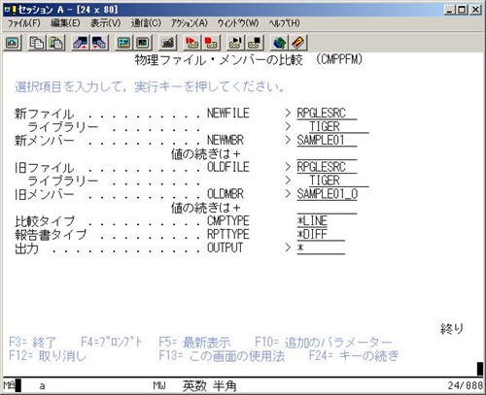Click the 物理ファイル・メンバーの比較 (CMPPFM) title
Viewport: 486px width, 395px height.
[249, 60]
